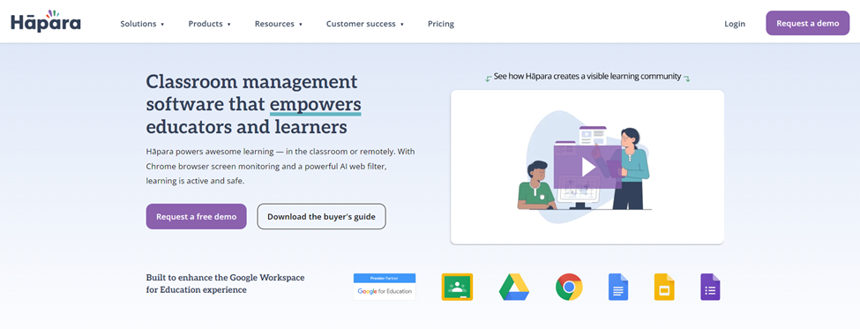Select the Google Docs icon
Screen dimensions: 860x329
(x=618, y=287)
